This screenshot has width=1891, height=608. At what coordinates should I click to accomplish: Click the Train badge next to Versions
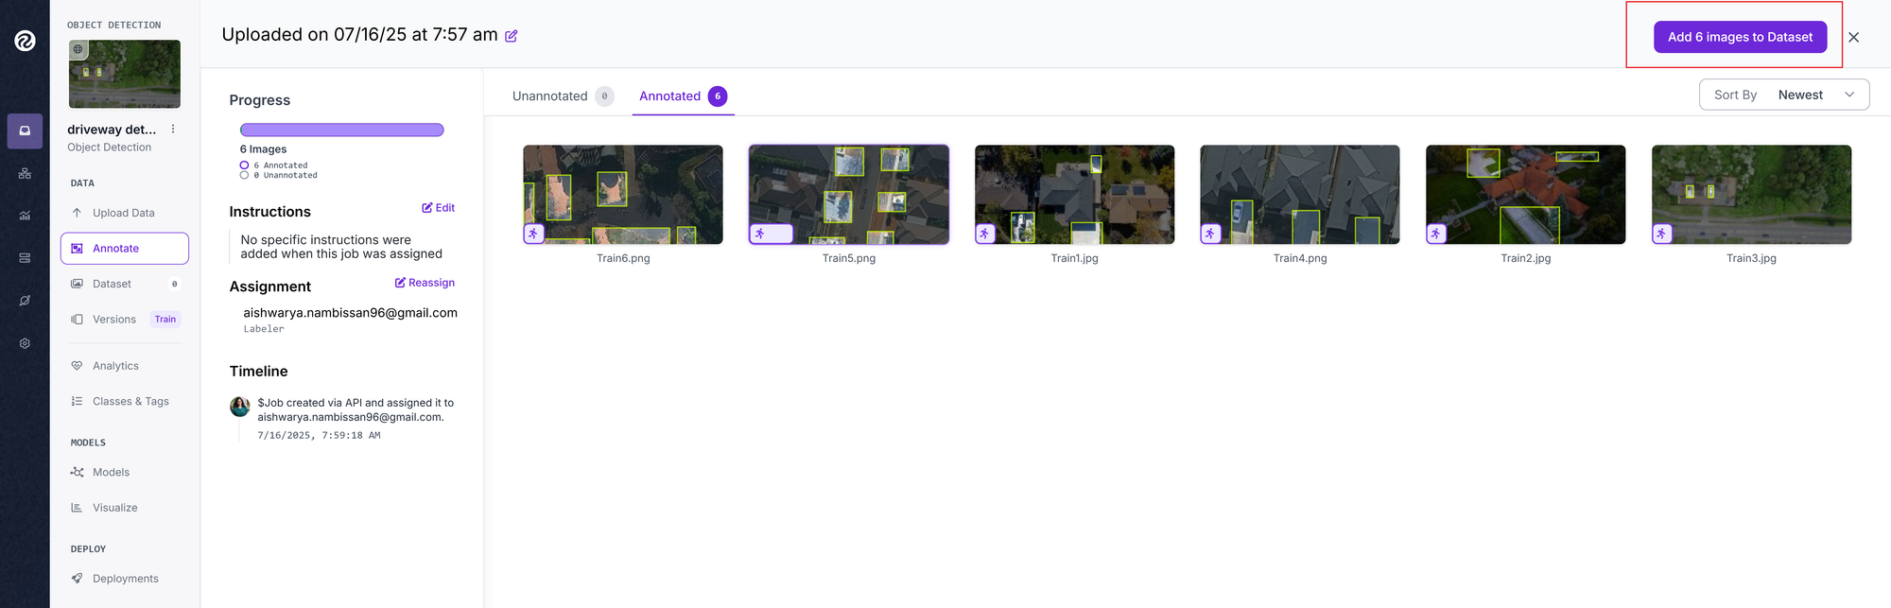165,320
